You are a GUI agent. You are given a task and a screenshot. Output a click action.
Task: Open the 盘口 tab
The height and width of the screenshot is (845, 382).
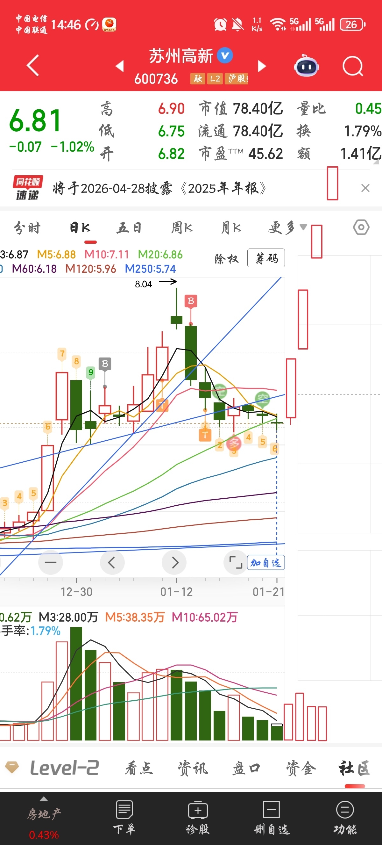coord(246,768)
